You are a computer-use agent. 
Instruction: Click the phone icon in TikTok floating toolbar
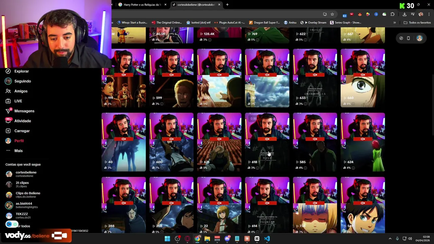click(x=408, y=38)
